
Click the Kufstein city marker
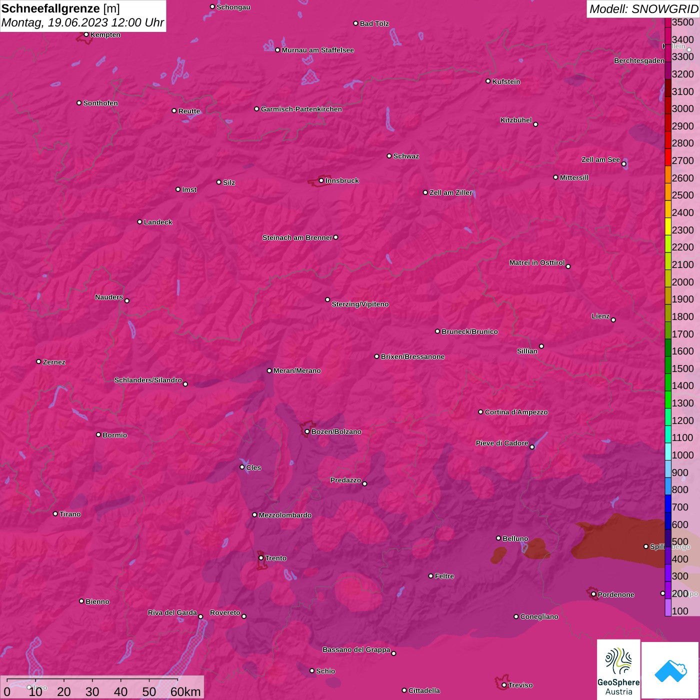coord(488,81)
